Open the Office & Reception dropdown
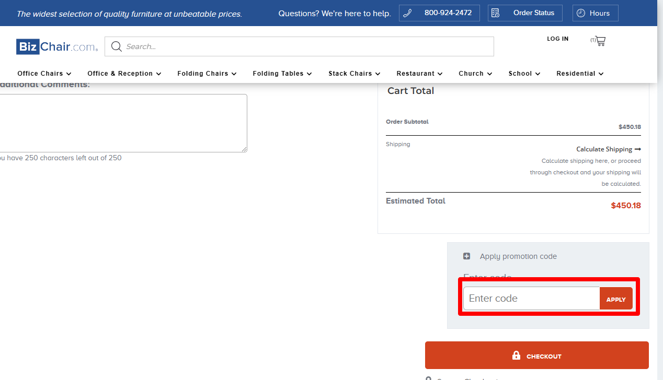This screenshot has width=663, height=380. tap(158, 74)
